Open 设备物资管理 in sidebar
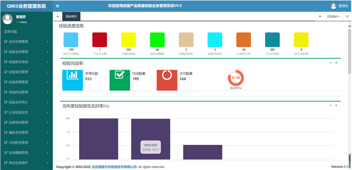Viewport: 352px width, 170px height. click(x=26, y=122)
